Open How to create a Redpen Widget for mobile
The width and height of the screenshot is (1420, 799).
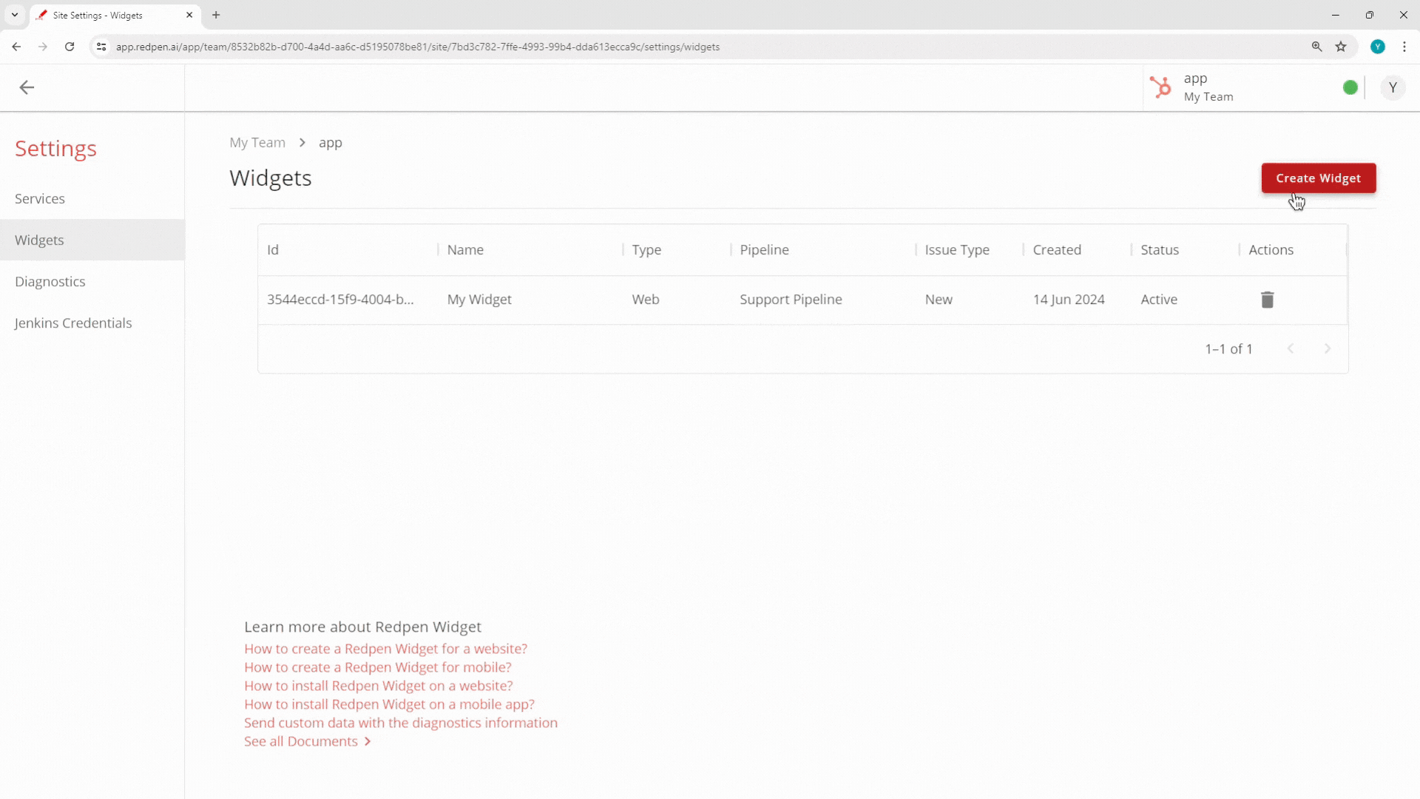click(x=378, y=667)
